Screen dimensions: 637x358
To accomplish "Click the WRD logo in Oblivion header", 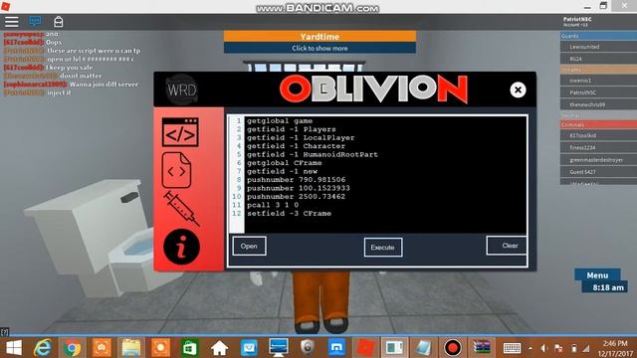I will 181,89.
